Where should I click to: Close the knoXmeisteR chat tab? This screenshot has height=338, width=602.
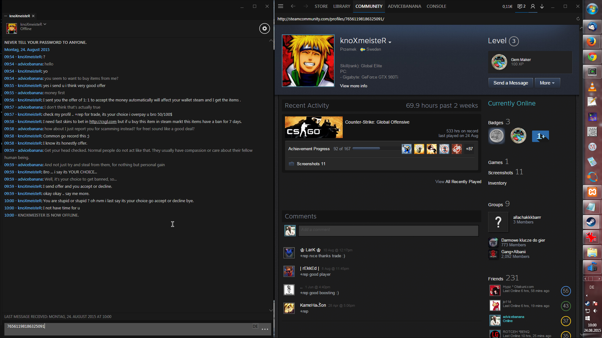tap(33, 16)
